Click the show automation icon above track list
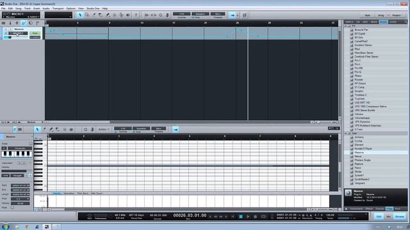 pos(24,23)
